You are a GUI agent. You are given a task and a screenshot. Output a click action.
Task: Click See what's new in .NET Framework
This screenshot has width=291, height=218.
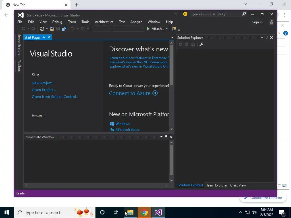coord(138,62)
